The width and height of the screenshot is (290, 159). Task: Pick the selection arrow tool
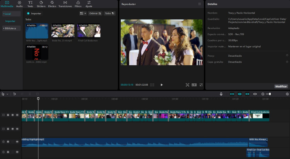coord(3,94)
